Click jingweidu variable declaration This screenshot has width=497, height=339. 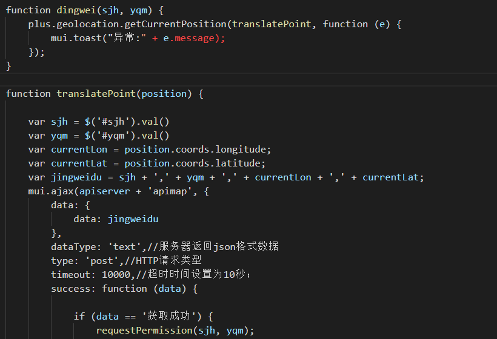pyautogui.click(x=76, y=177)
